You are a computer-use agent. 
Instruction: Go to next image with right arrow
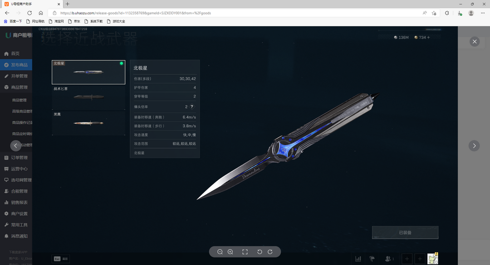474,146
